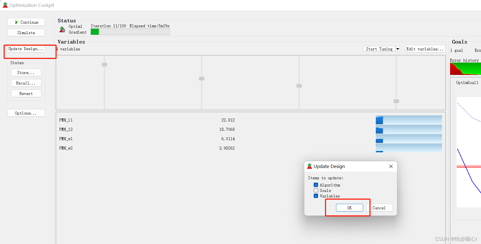The image size is (481, 244).
Task: Click the Recall... states button
Action: pyautogui.click(x=26, y=83)
